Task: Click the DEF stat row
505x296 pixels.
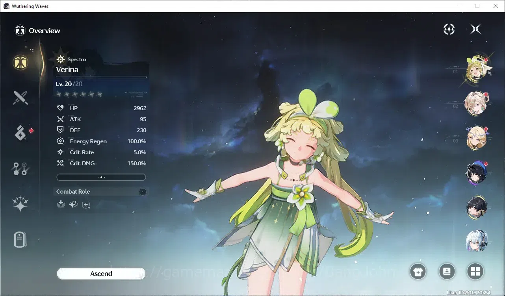Action: 101,130
